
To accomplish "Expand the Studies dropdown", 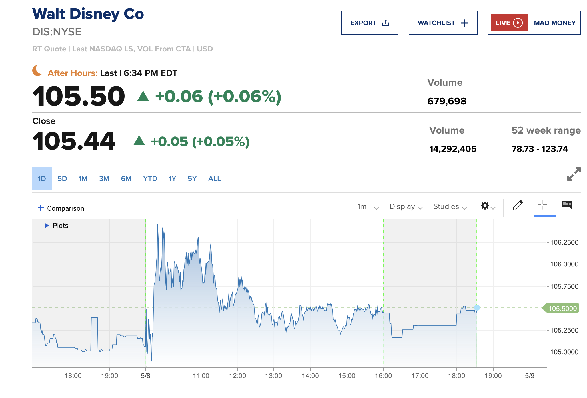I will click(x=450, y=207).
